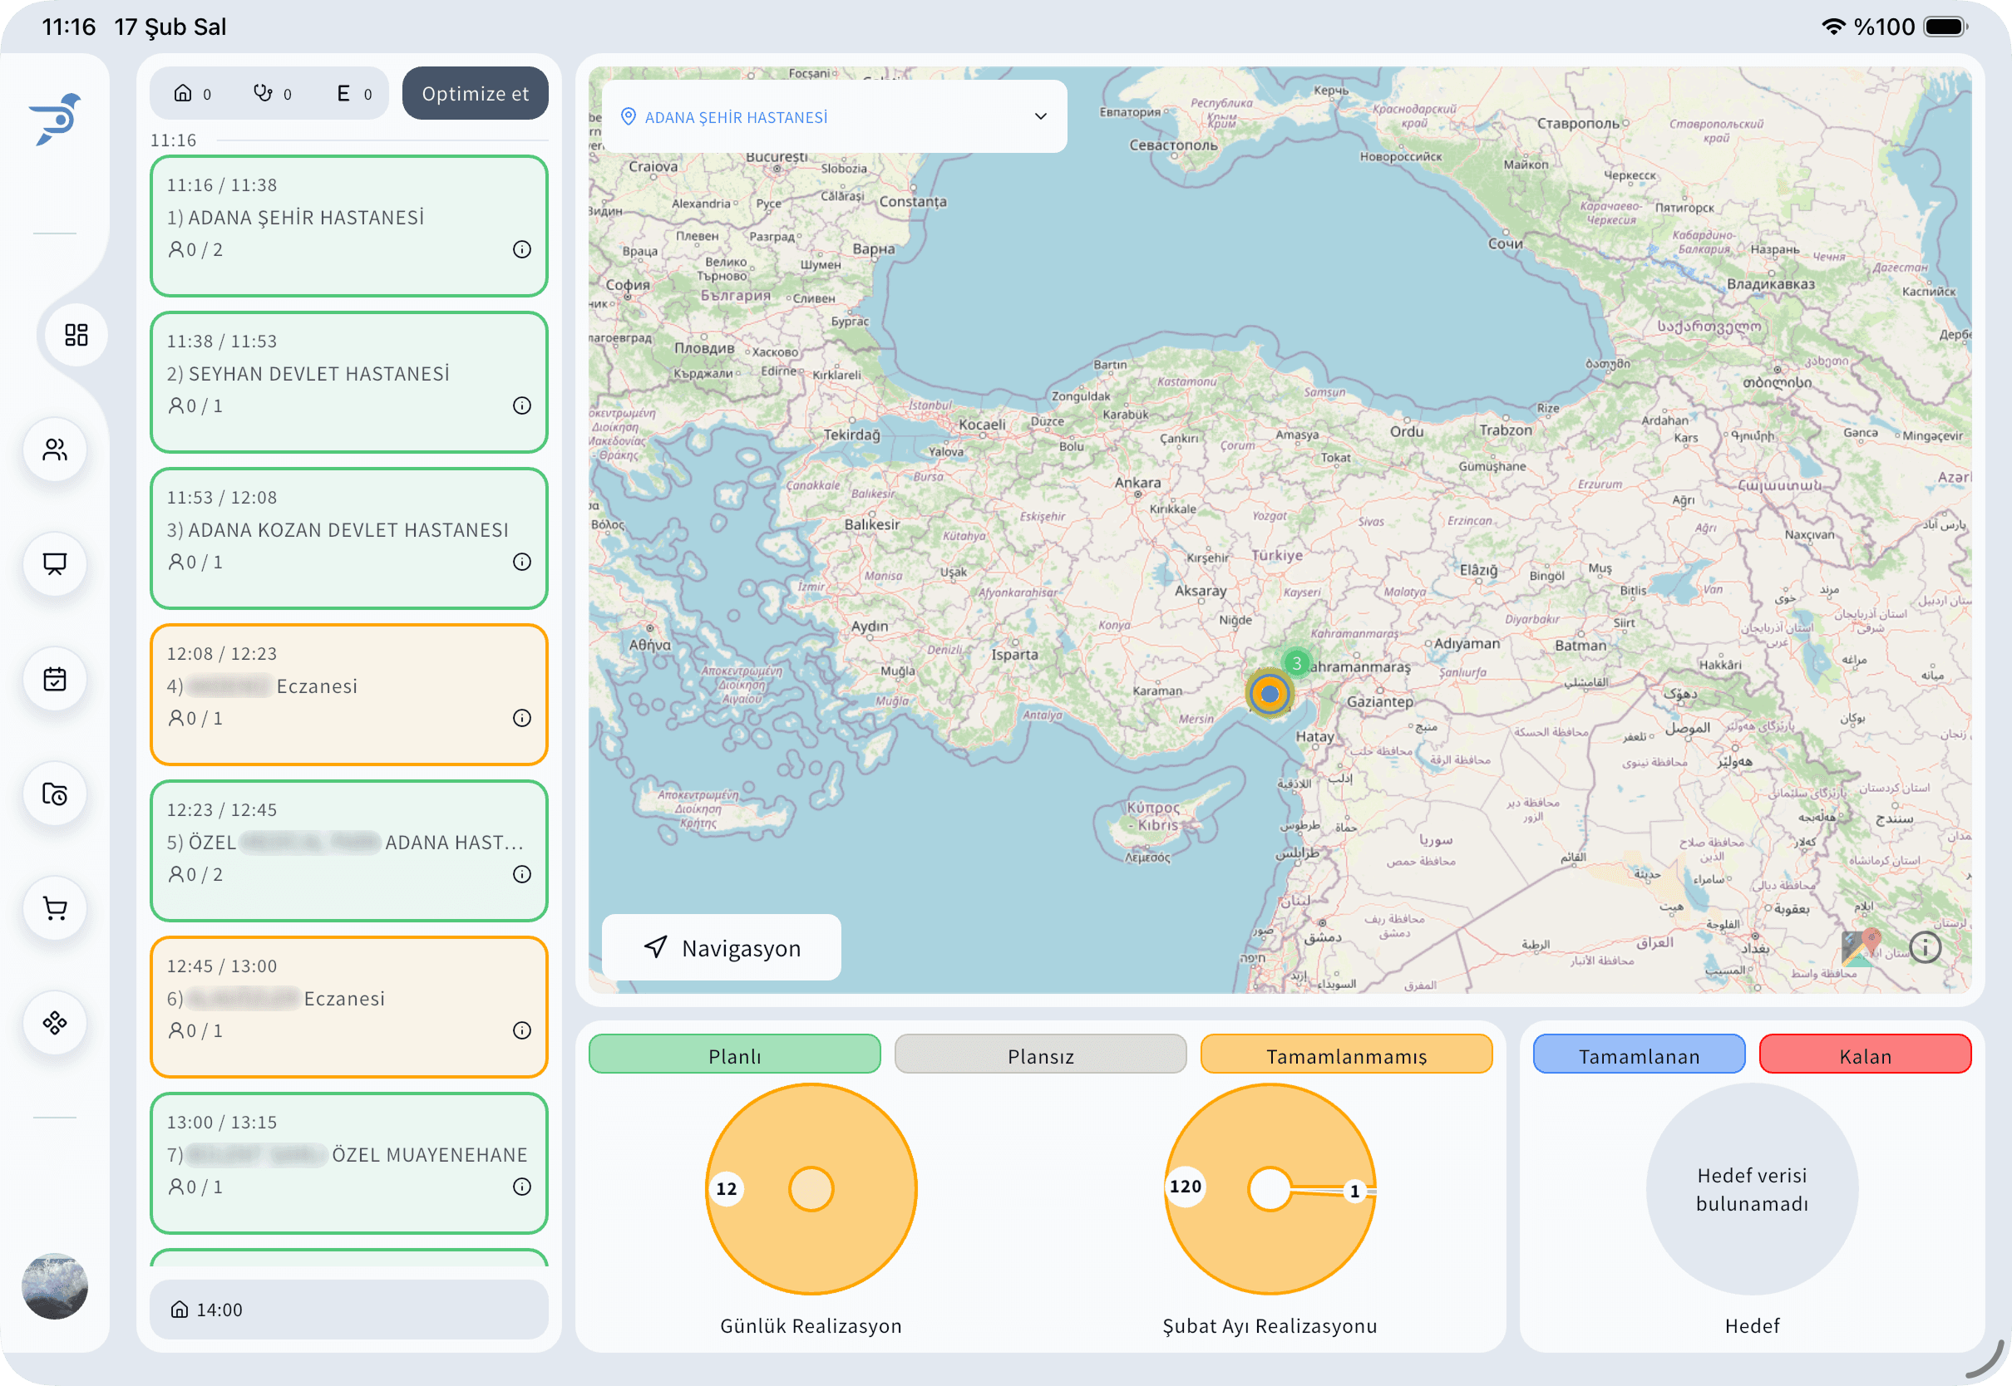Open the four-diamonds modules sidebar icon
This screenshot has width=2012, height=1386.
tap(55, 1023)
